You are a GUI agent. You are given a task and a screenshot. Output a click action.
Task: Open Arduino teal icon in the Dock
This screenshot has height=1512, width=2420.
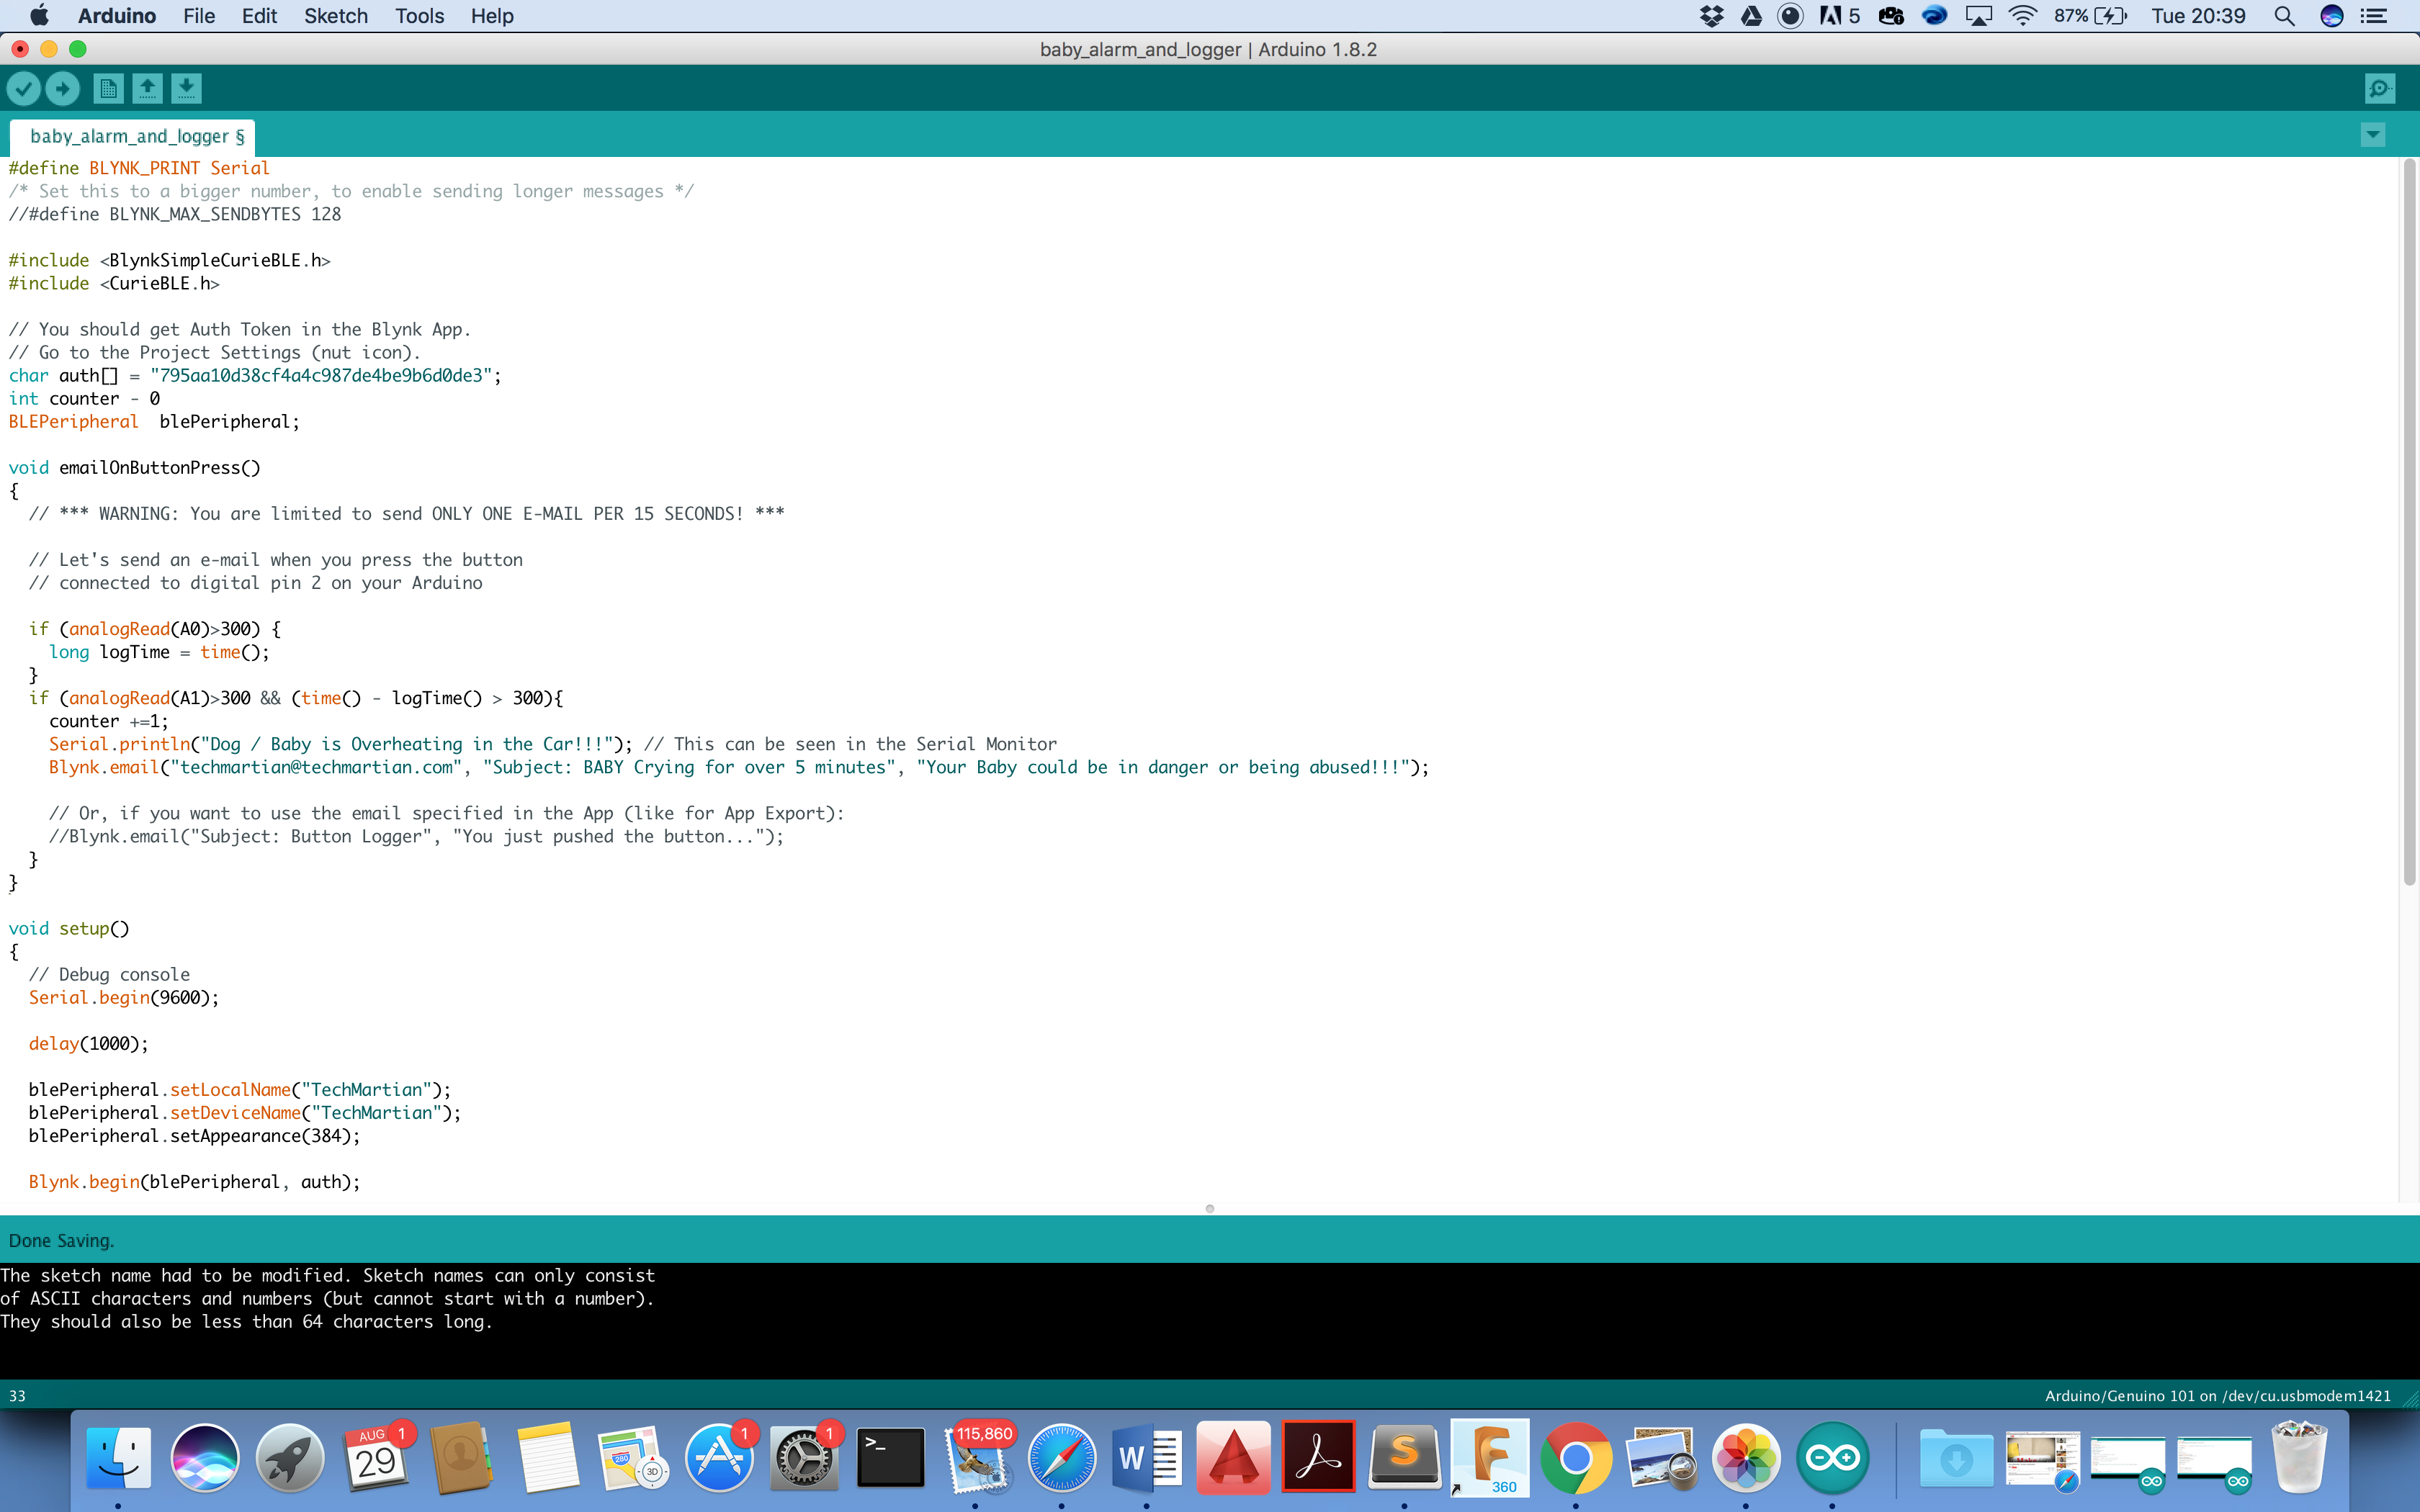click(1833, 1458)
